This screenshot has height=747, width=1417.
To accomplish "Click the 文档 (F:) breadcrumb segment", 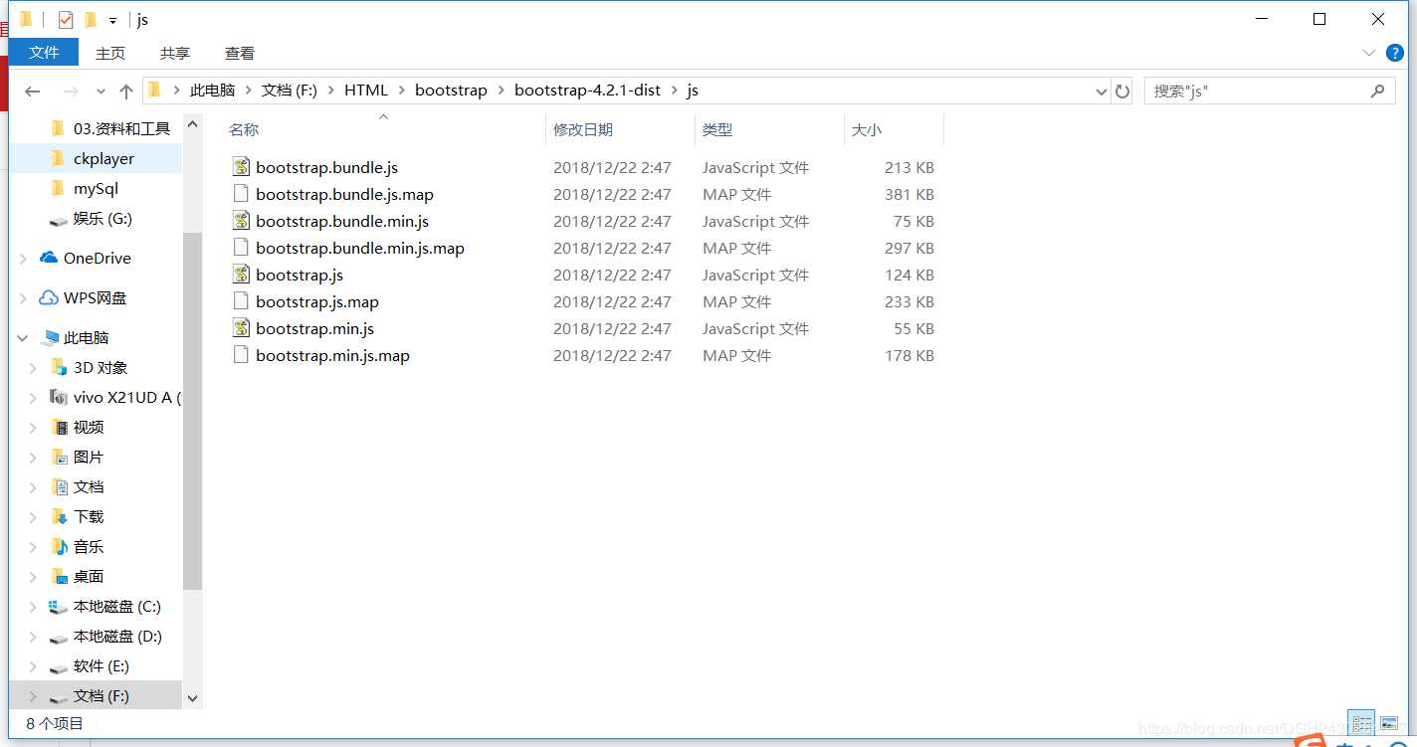I will (x=290, y=91).
